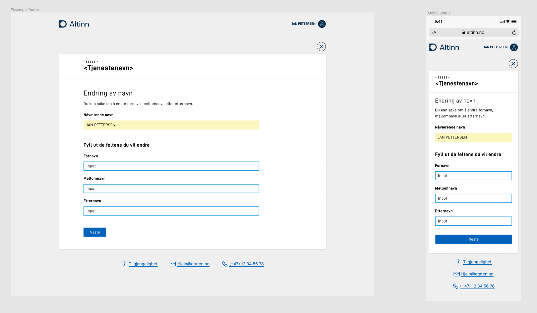The image size is (537, 313).
Task: Open the Hjelp@etaten.no email link
Action: 193,264
